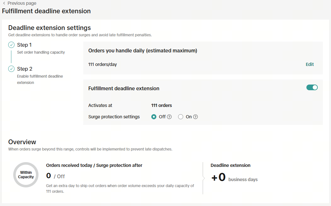Click the Step 1 checkmark icon

pos(11,45)
